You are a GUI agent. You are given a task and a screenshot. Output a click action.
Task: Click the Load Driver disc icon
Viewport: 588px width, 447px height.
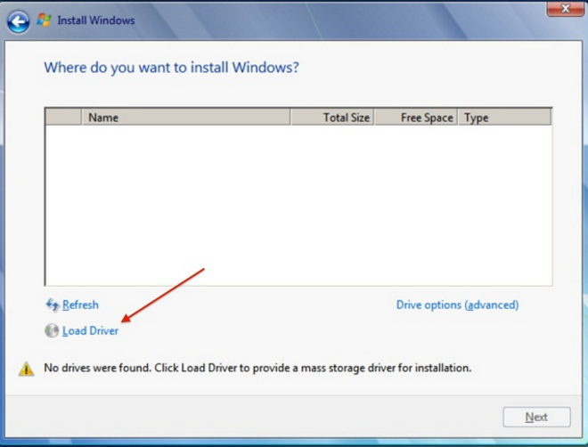tap(52, 330)
